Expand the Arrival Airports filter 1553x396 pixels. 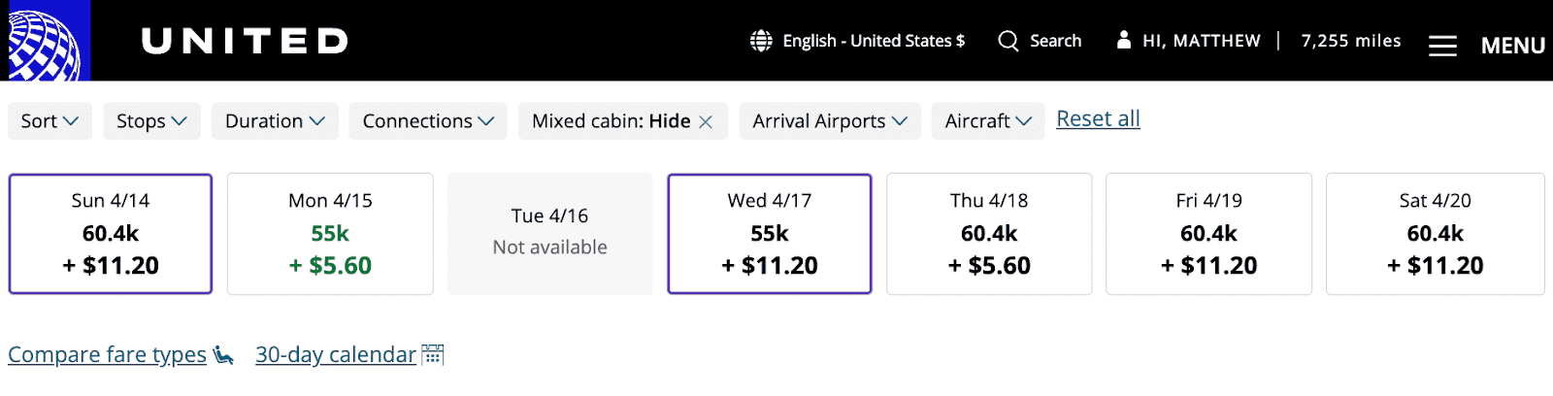[829, 121]
